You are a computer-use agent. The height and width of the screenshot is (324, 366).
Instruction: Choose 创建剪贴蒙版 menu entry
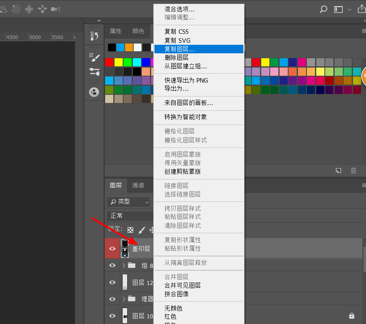pos(183,171)
